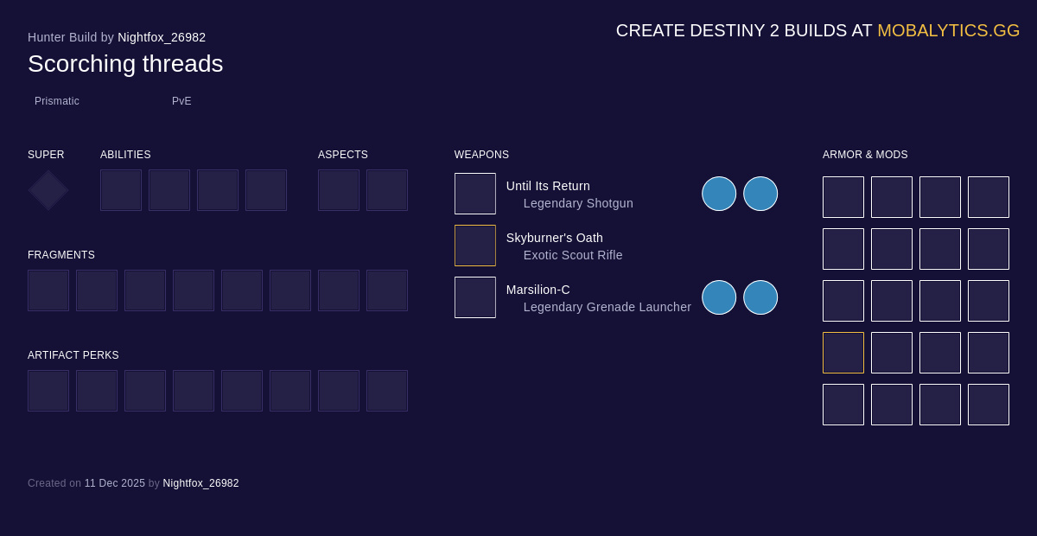Click first blue perk circle for Until Its Return
The height and width of the screenshot is (536, 1037).
(719, 194)
